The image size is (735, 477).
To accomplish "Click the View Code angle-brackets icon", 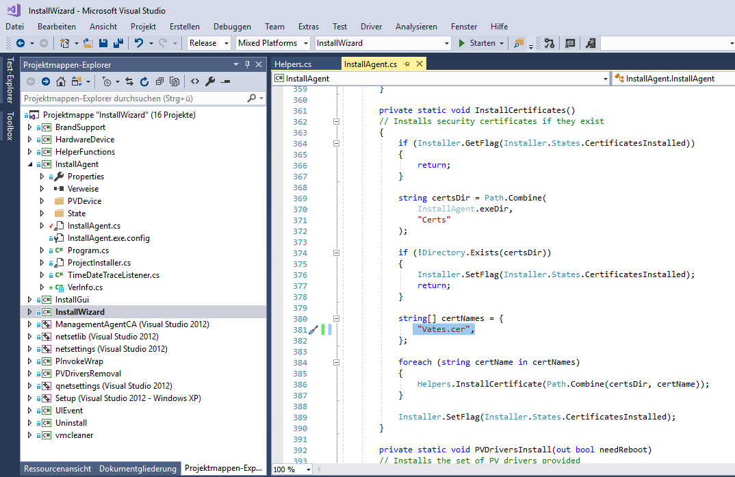I will tap(195, 81).
